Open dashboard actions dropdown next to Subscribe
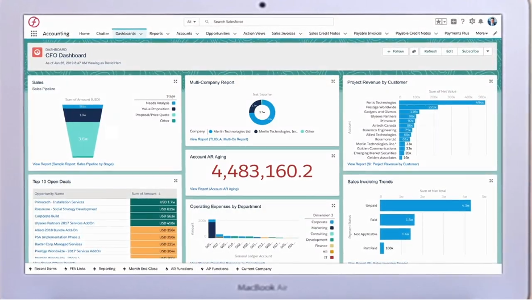The height and width of the screenshot is (300, 532). point(488,51)
